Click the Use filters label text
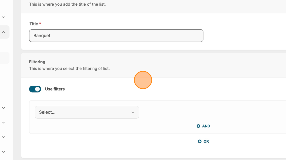This screenshot has height=160, width=286. pyautogui.click(x=55, y=89)
